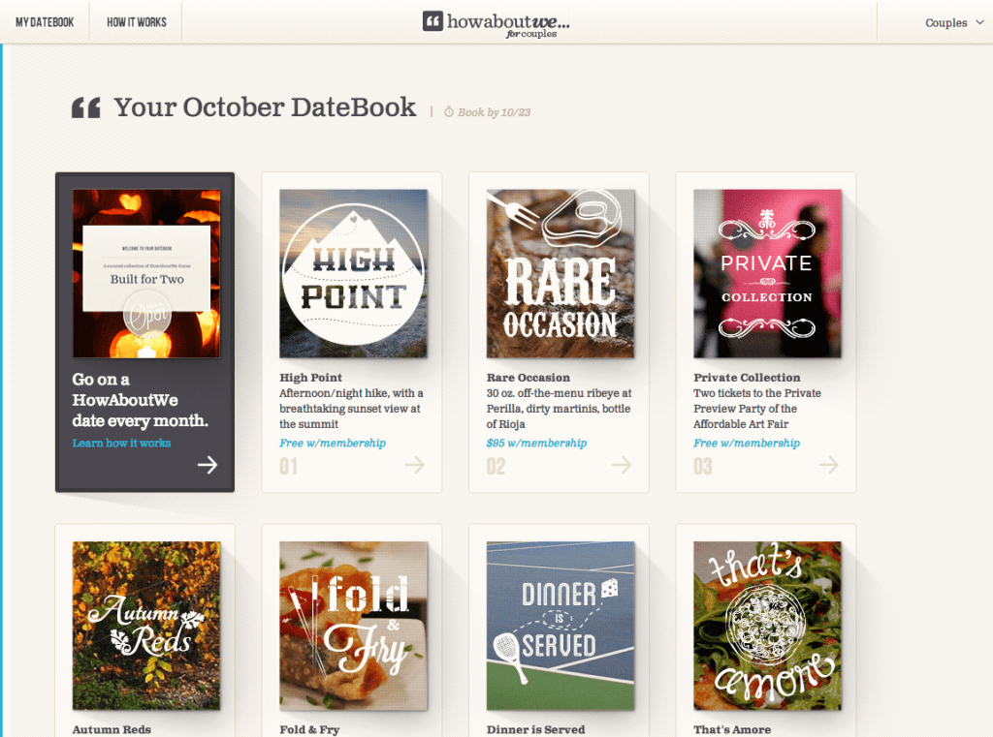Open the Private Collection date image

[x=768, y=273]
